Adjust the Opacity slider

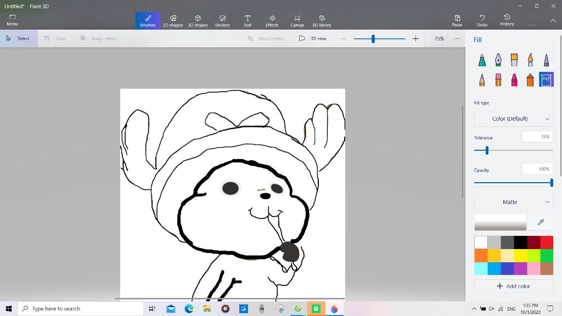tap(551, 183)
